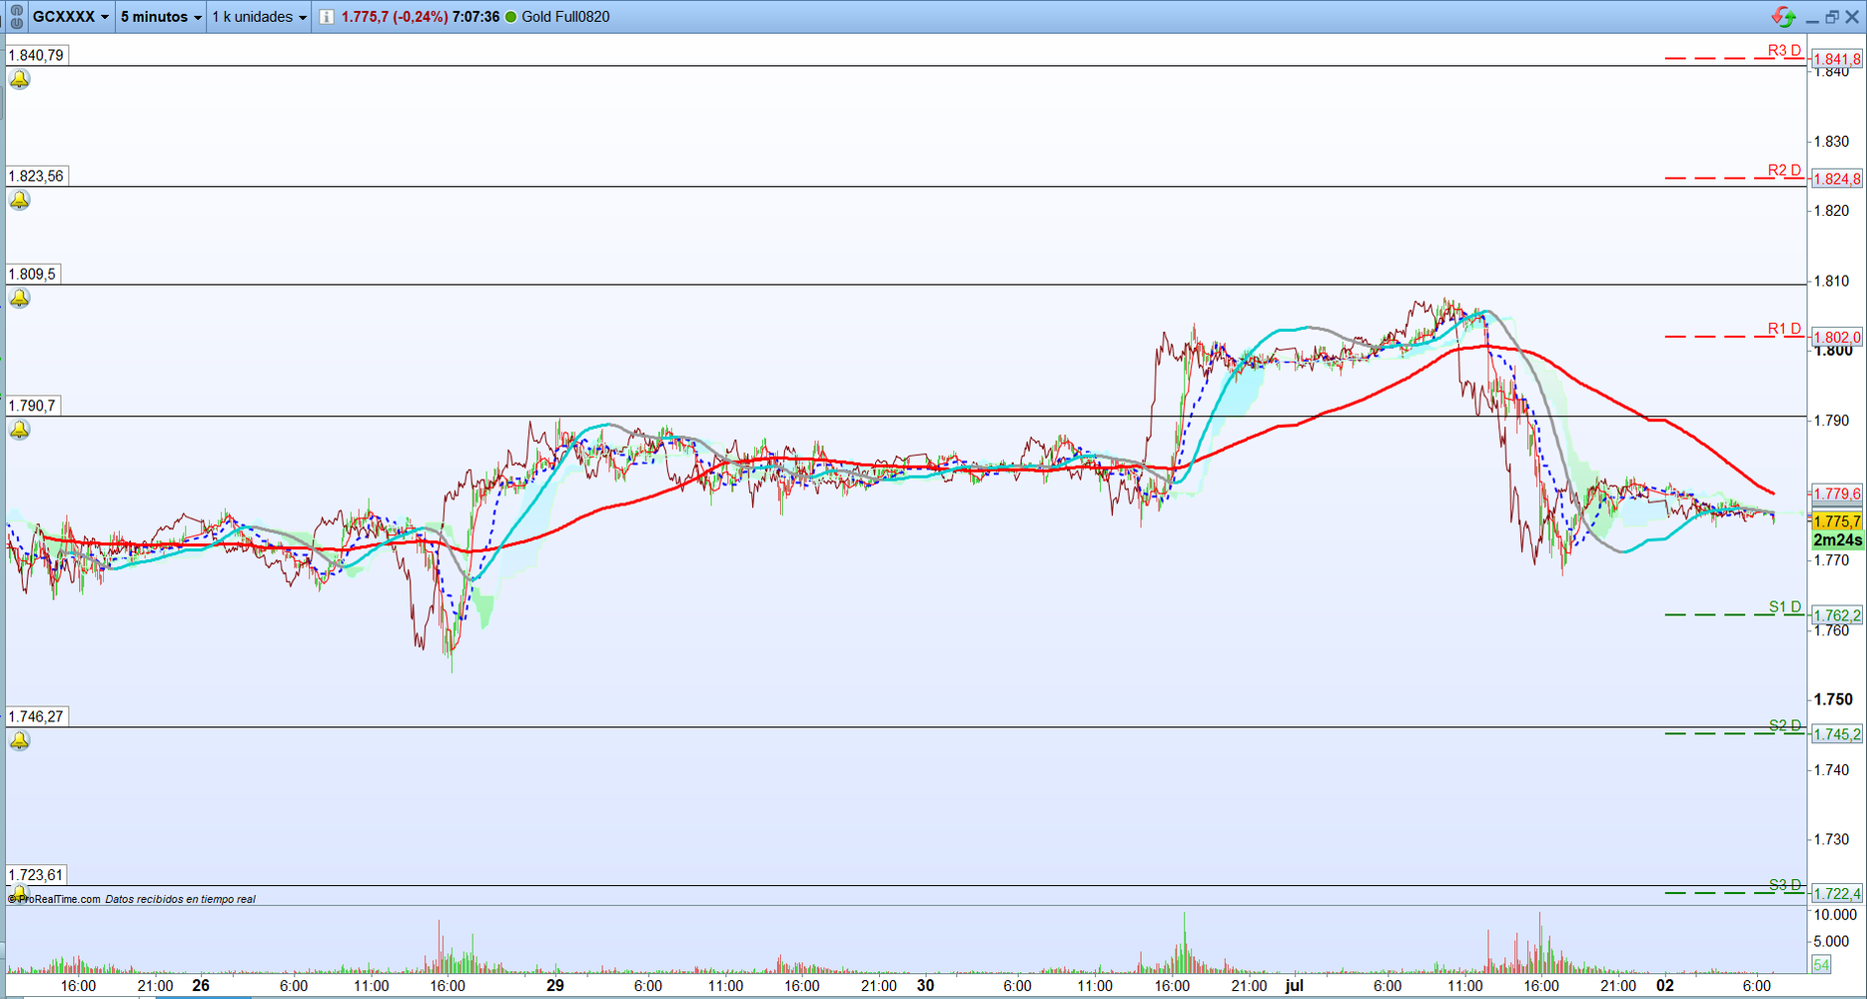Click the jul month marker on time axis

(1295, 985)
